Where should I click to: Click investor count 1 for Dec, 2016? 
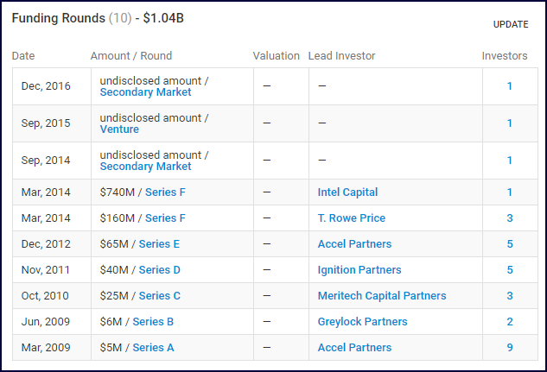[510, 86]
